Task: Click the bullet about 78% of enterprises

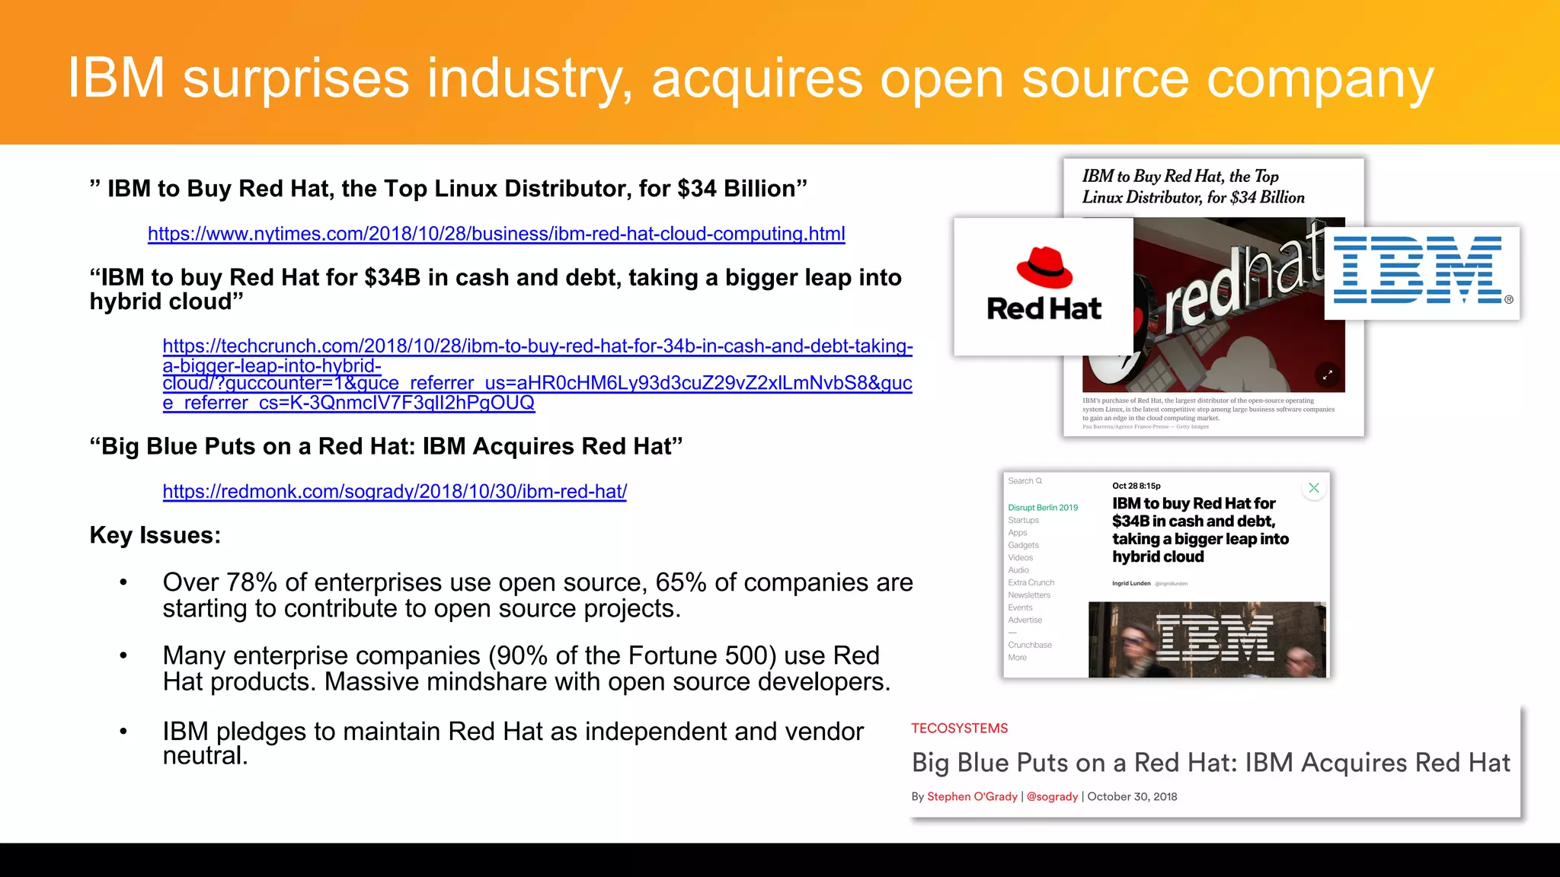Action: pyautogui.click(x=538, y=595)
